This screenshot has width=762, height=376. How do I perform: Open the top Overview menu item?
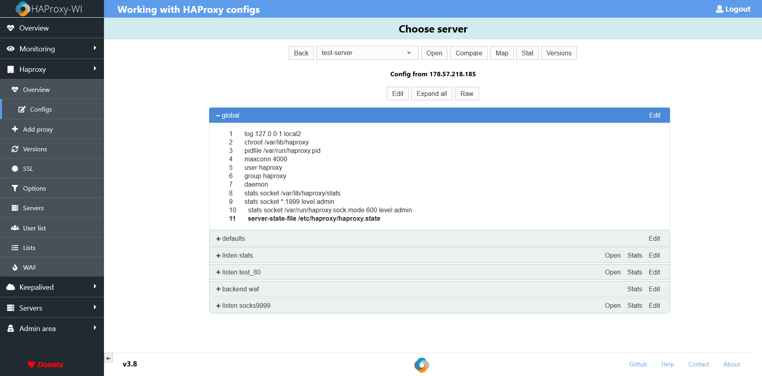(x=52, y=28)
